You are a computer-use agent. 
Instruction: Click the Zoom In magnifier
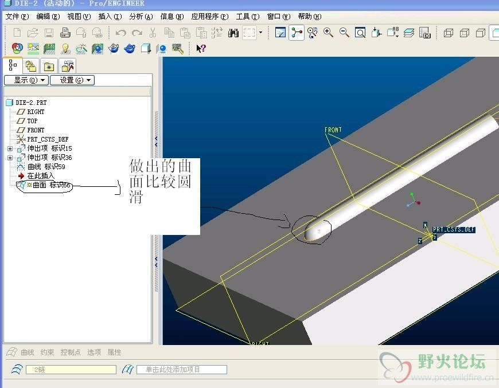pyautogui.click(x=329, y=33)
